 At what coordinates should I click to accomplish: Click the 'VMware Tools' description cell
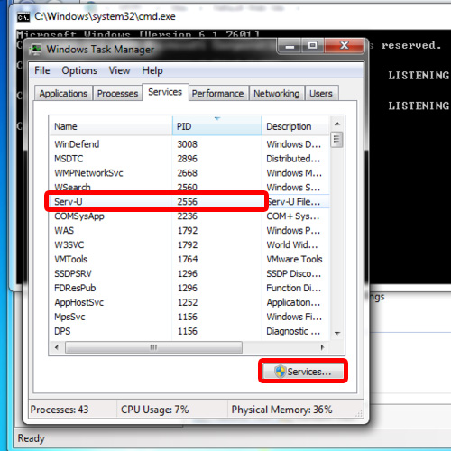(294, 259)
